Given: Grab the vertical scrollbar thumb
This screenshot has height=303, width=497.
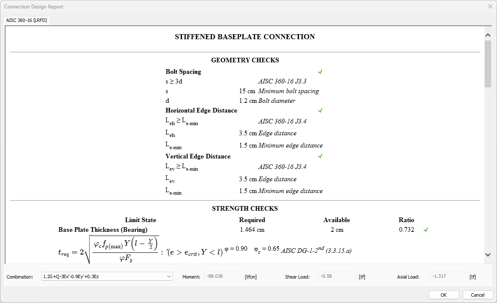Looking at the screenshot, I should point(488,63).
